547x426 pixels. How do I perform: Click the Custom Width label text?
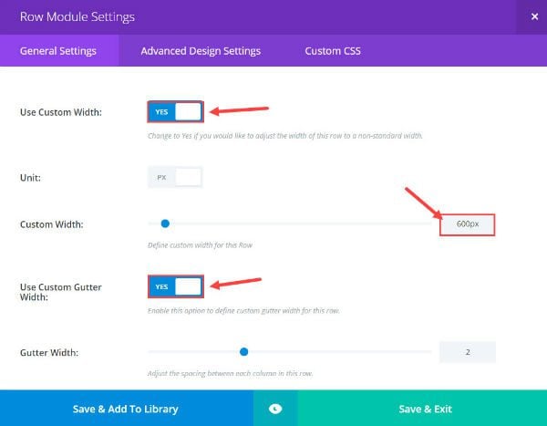[x=52, y=224]
